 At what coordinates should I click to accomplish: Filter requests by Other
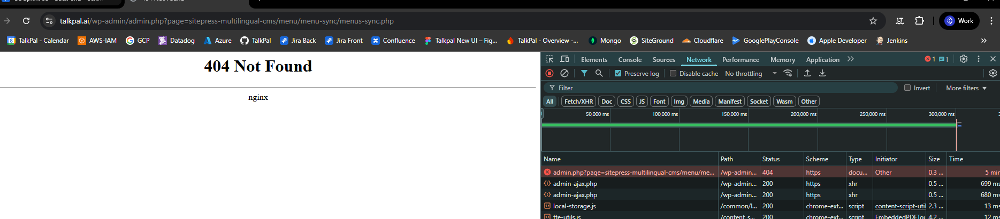(x=808, y=101)
